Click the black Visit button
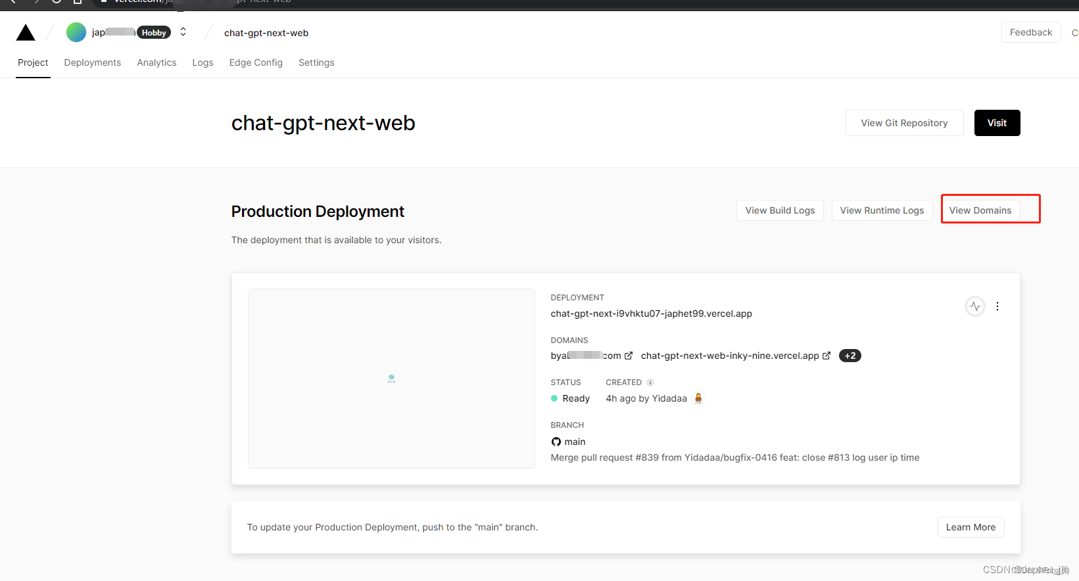This screenshot has height=581, width=1079. [x=997, y=123]
